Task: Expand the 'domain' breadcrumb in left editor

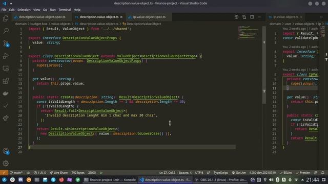Action: tap(20, 24)
